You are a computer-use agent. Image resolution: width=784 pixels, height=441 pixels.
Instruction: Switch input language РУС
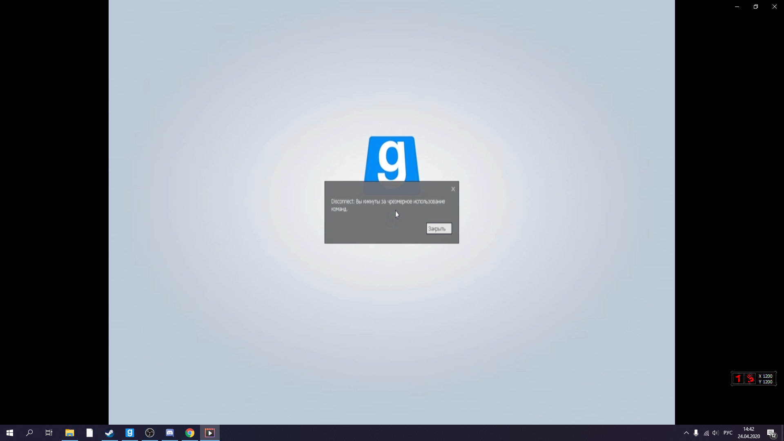728,433
